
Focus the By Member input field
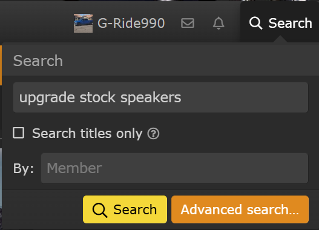(174, 168)
